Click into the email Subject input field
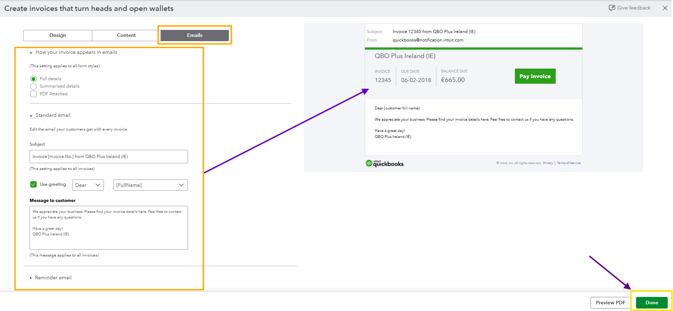This screenshot has height=311, width=673. pyautogui.click(x=109, y=157)
